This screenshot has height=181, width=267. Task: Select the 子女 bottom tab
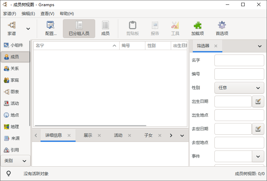[x=148, y=135]
